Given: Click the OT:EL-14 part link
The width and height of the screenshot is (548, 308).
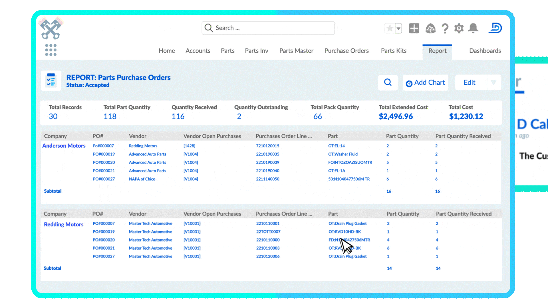Looking at the screenshot, I should click(x=337, y=146).
